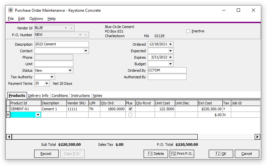Image resolution: width=269 pixels, height=166 pixels.
Task: Open the Product Id dropdown in new row
Action: pos(38,115)
